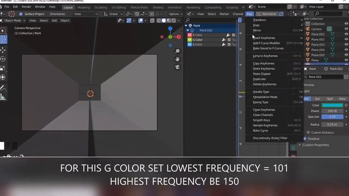Select the Sun light type
This screenshot has height=196, width=349.
[317, 99]
